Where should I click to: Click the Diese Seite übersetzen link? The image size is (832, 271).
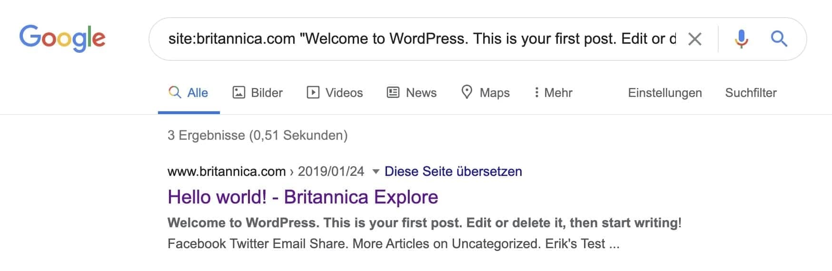click(x=453, y=172)
